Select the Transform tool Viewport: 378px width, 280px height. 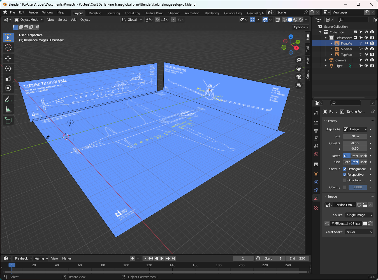click(x=8, y=88)
